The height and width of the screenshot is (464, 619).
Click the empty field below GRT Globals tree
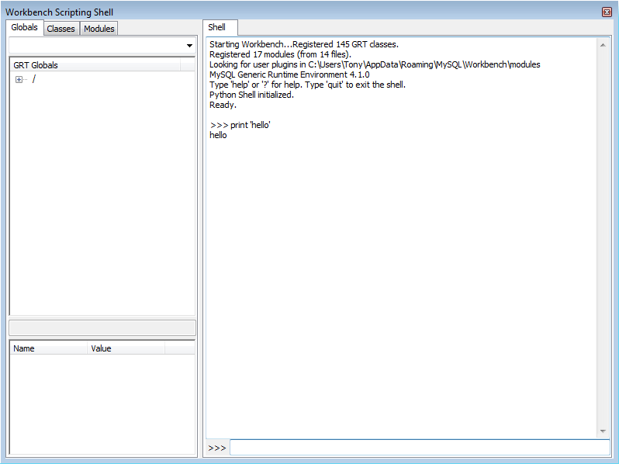tap(102, 327)
